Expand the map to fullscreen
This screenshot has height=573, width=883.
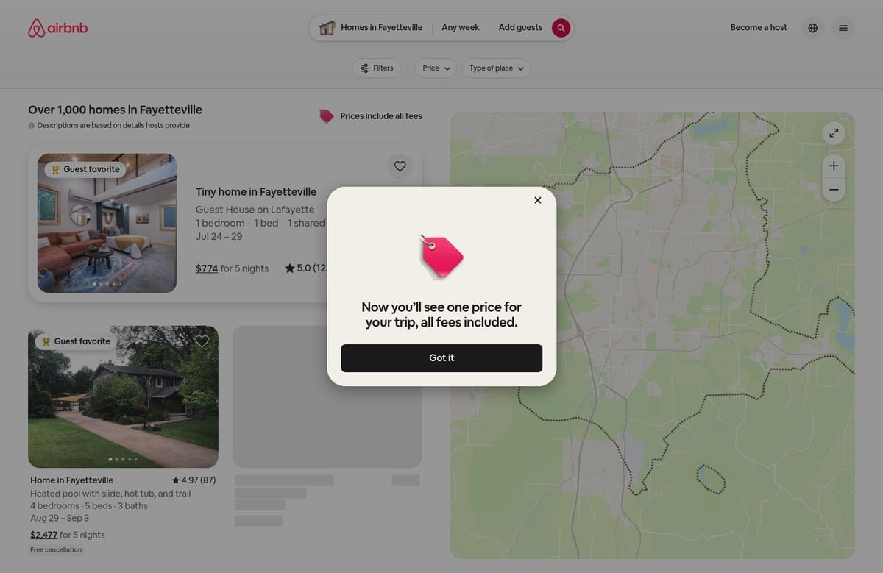(x=834, y=133)
